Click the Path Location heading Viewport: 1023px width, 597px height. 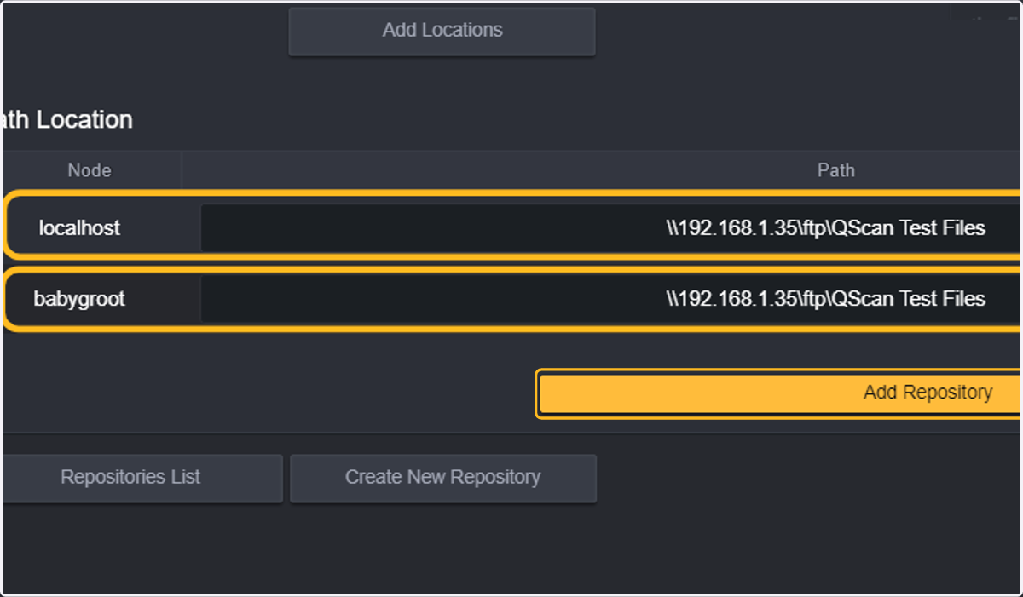pos(66,120)
